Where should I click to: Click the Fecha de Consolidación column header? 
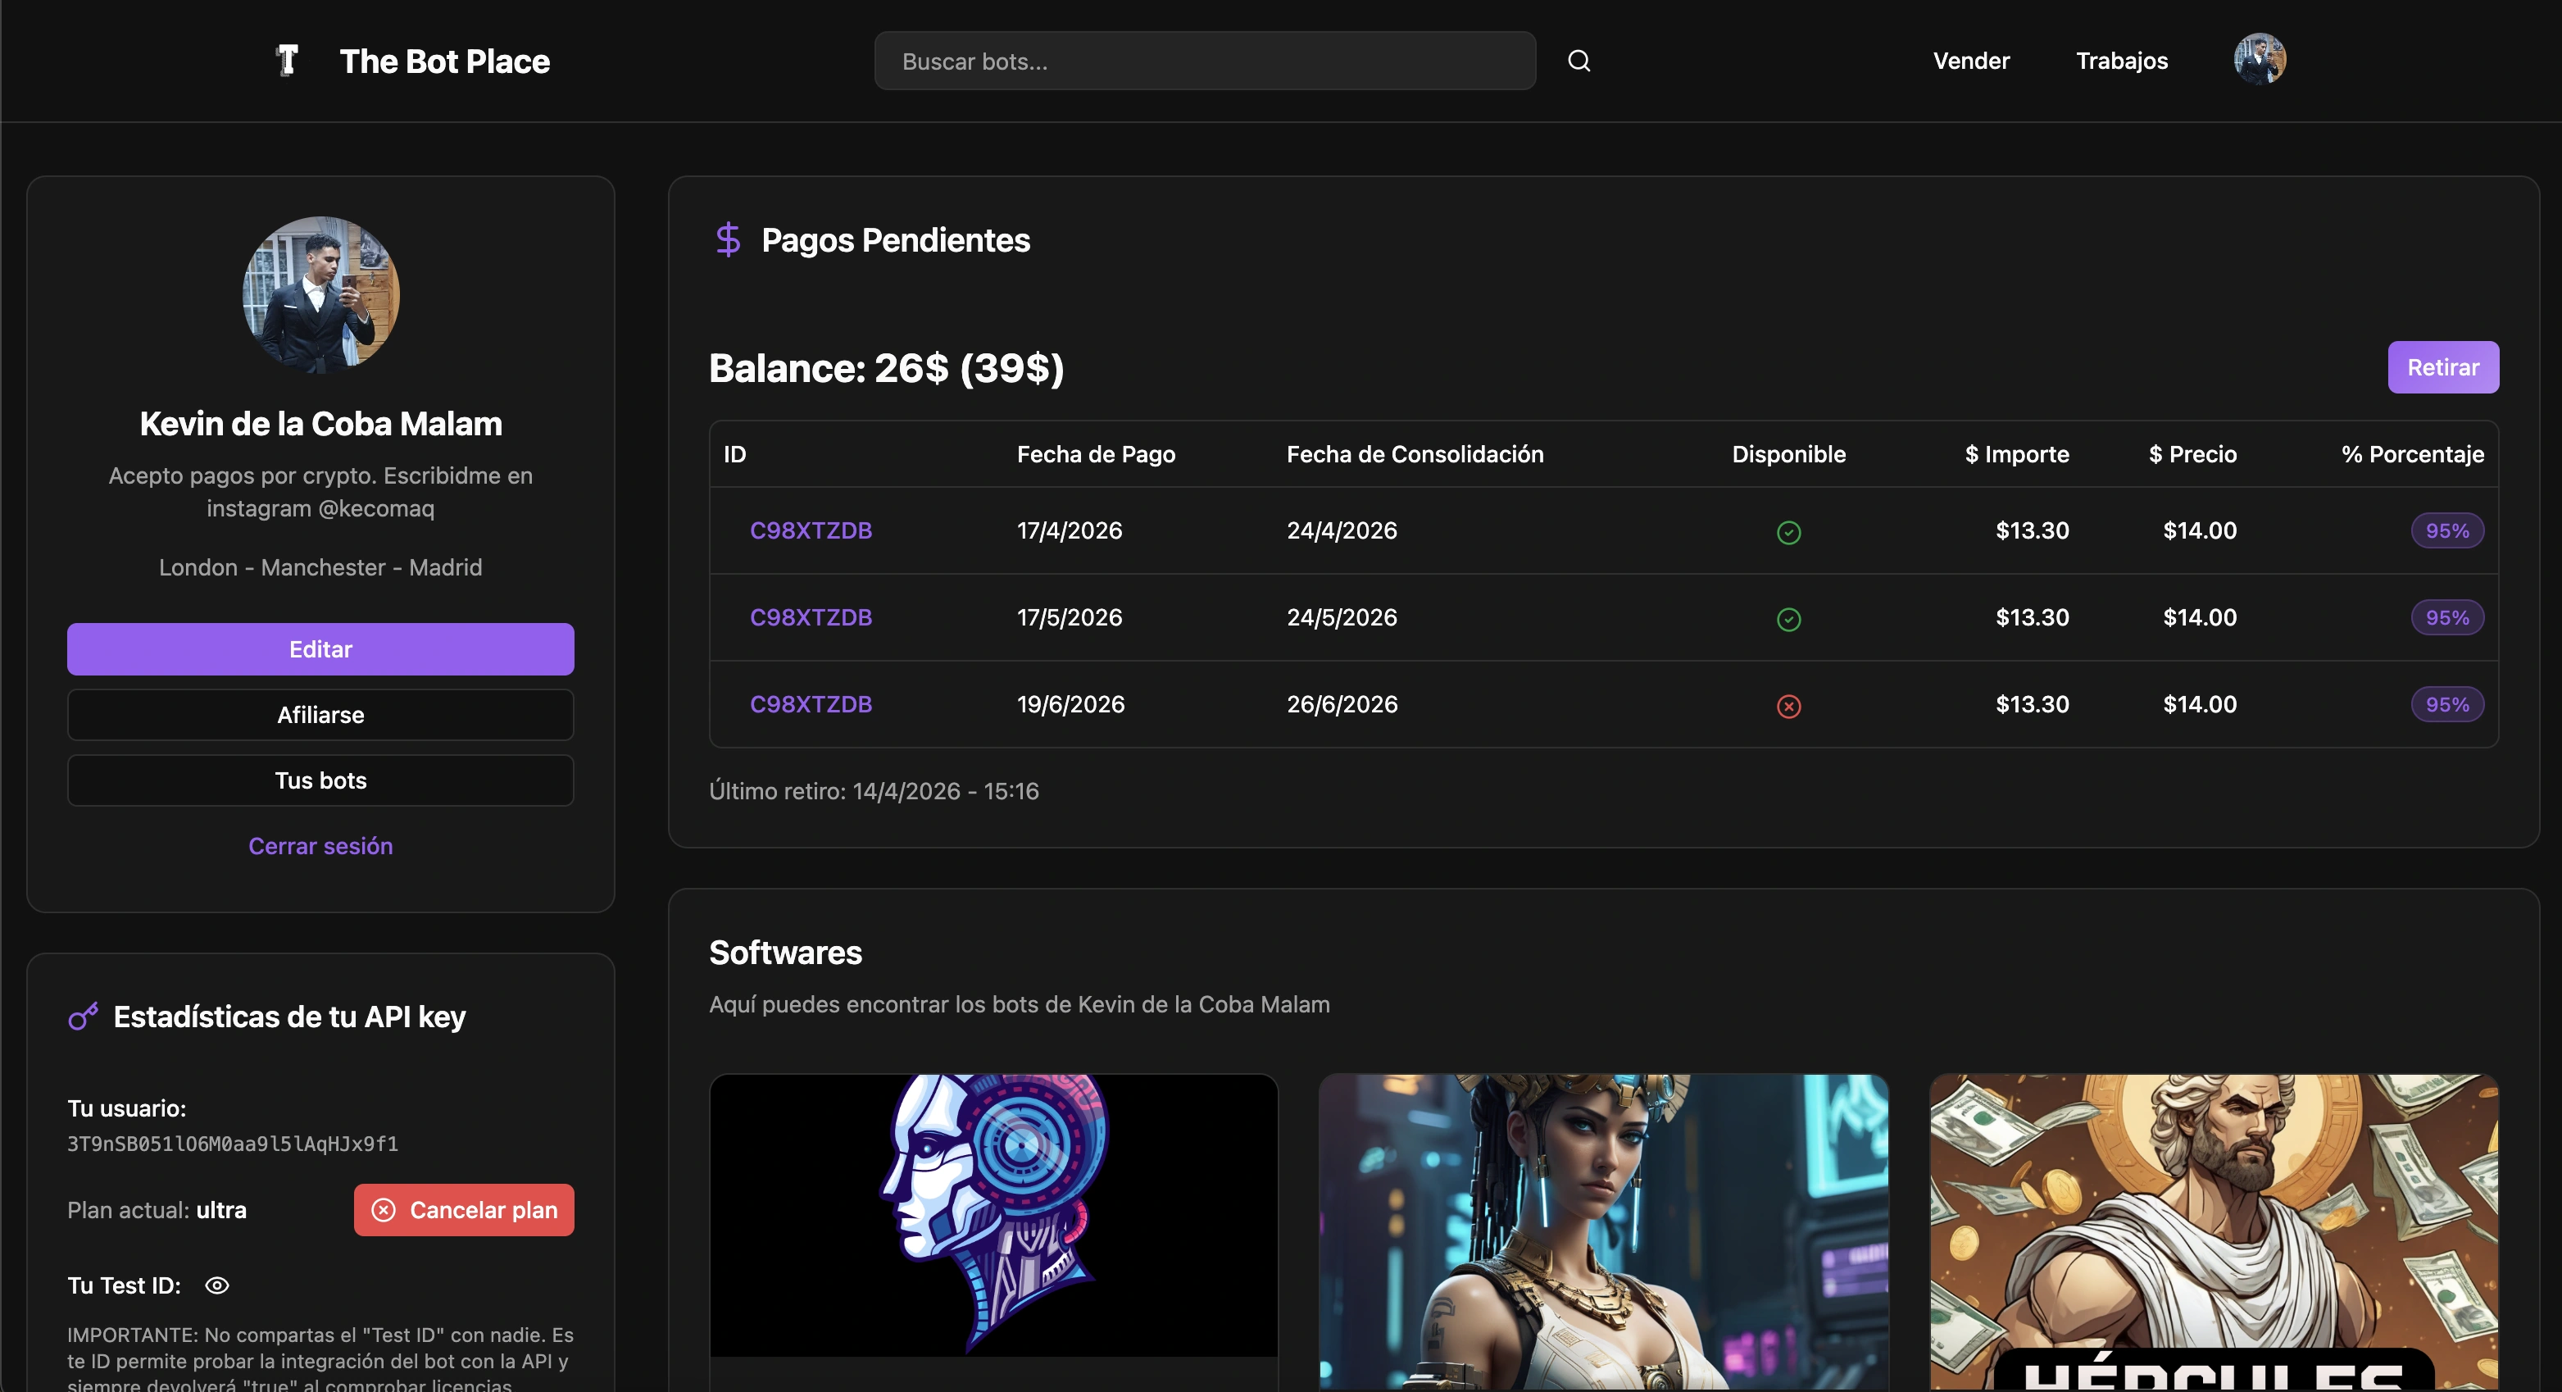click(1415, 453)
